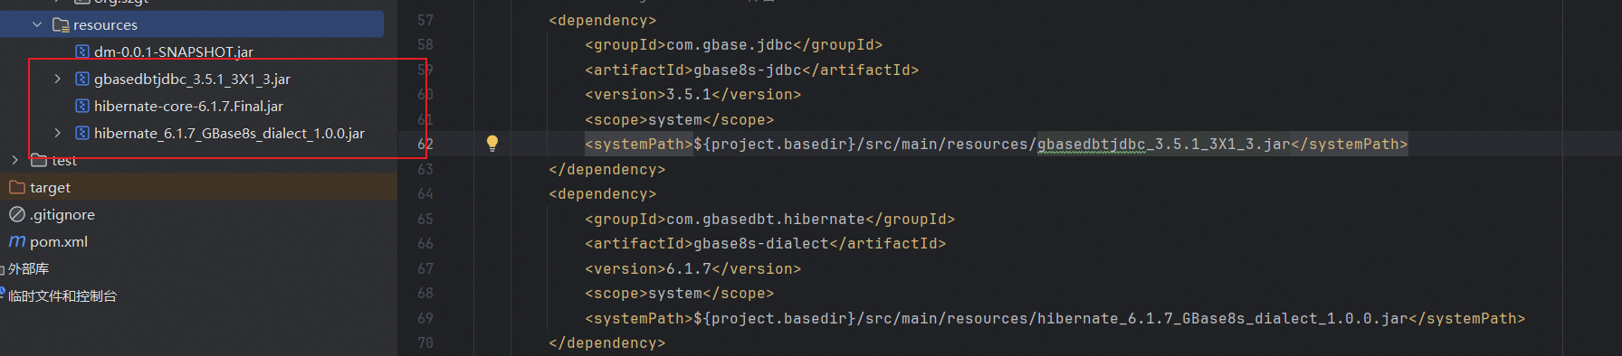Click line number 65 in the gutter
This screenshot has width=1622, height=356.
[x=425, y=219]
